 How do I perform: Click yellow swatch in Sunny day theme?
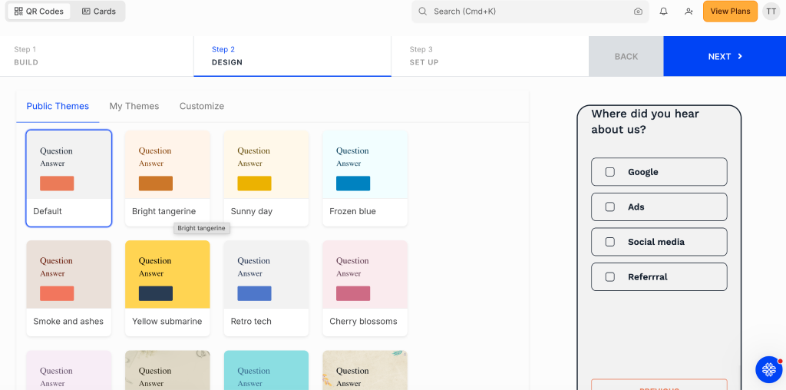point(254,183)
